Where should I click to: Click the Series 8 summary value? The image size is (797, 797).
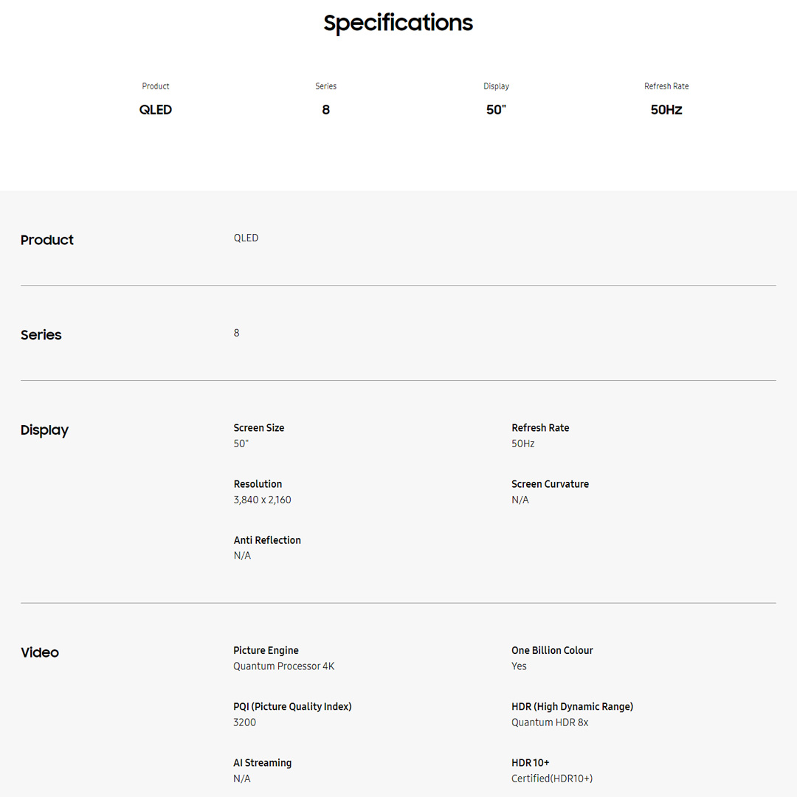click(325, 110)
